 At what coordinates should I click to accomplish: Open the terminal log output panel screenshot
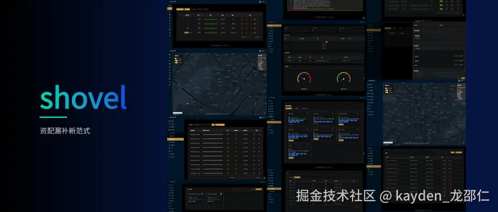325,5
